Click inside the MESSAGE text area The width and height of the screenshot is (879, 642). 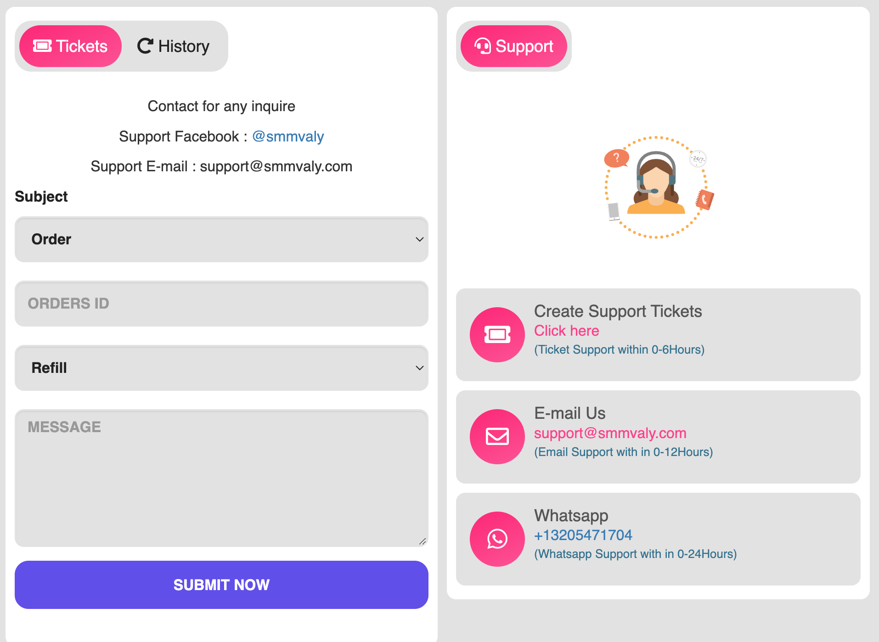221,478
